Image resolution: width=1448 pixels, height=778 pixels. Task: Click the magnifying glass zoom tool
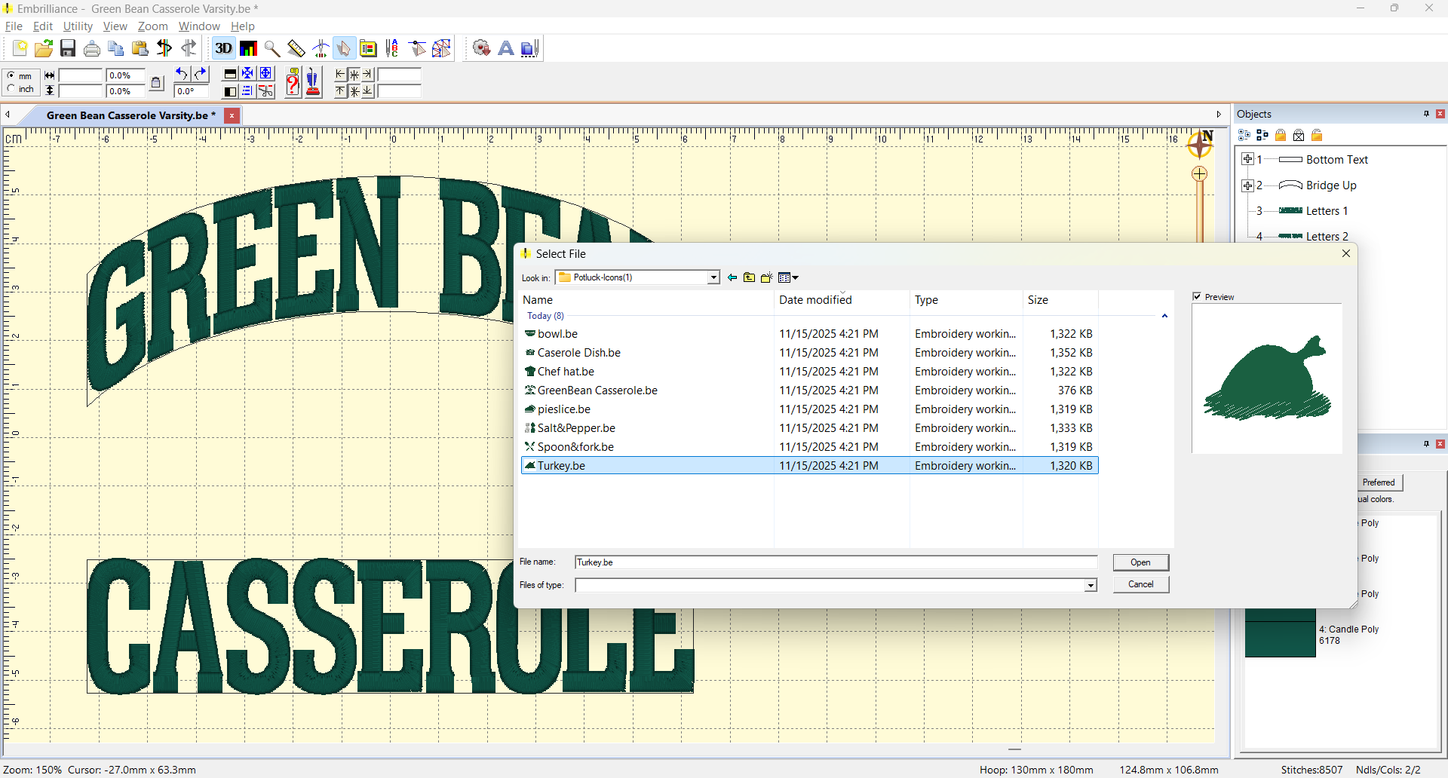272,48
